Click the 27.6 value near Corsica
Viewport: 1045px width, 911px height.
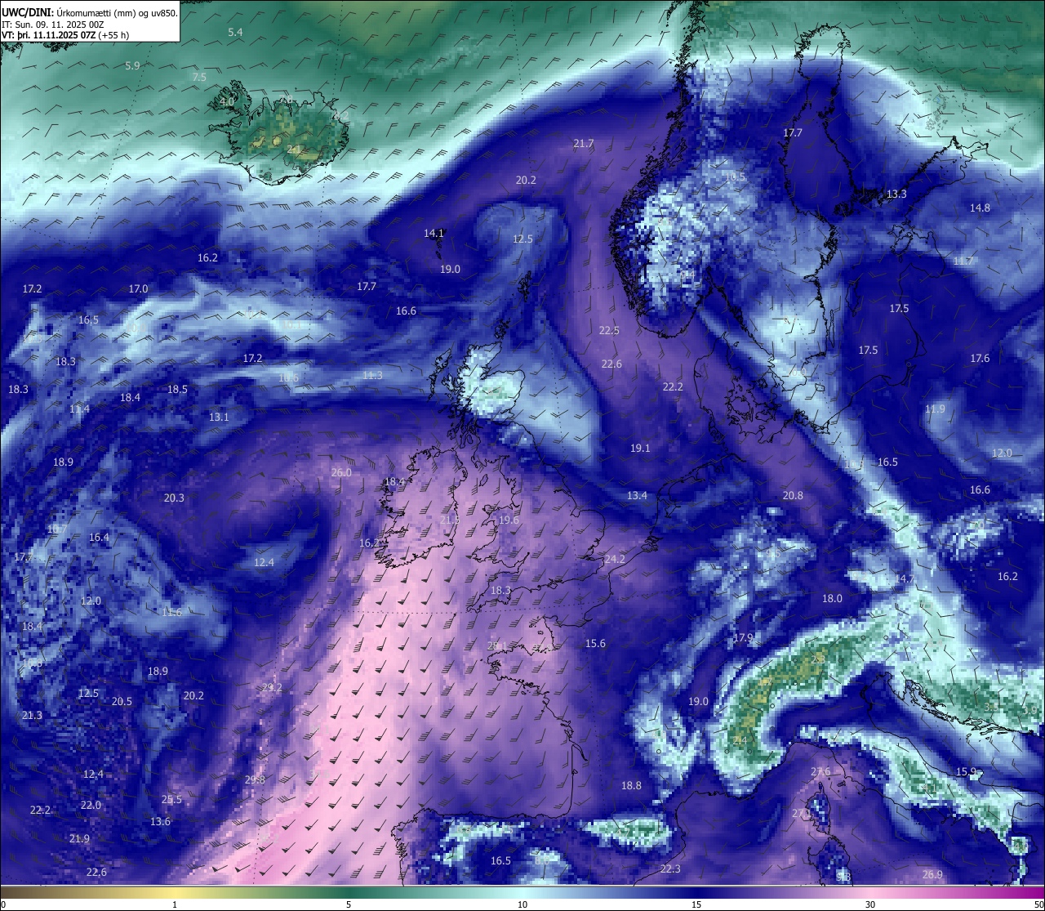(x=820, y=771)
